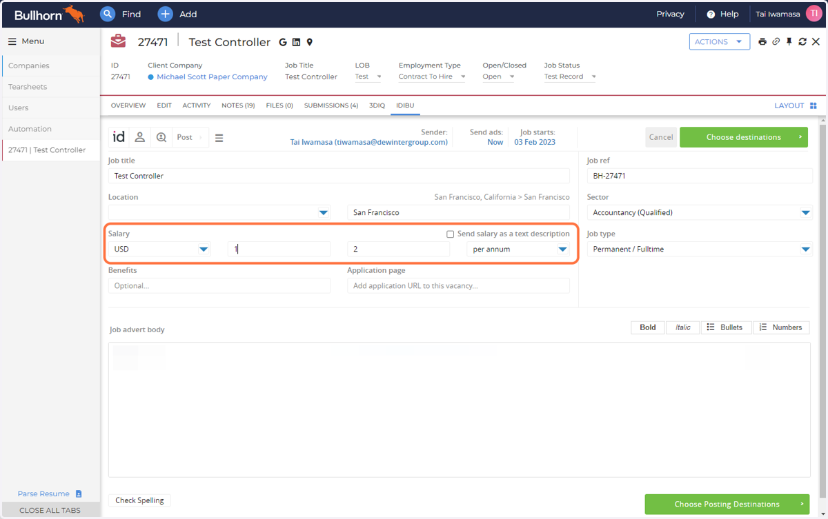This screenshot has width=828, height=519.
Task: Click the Privacy link
Action: click(x=670, y=14)
